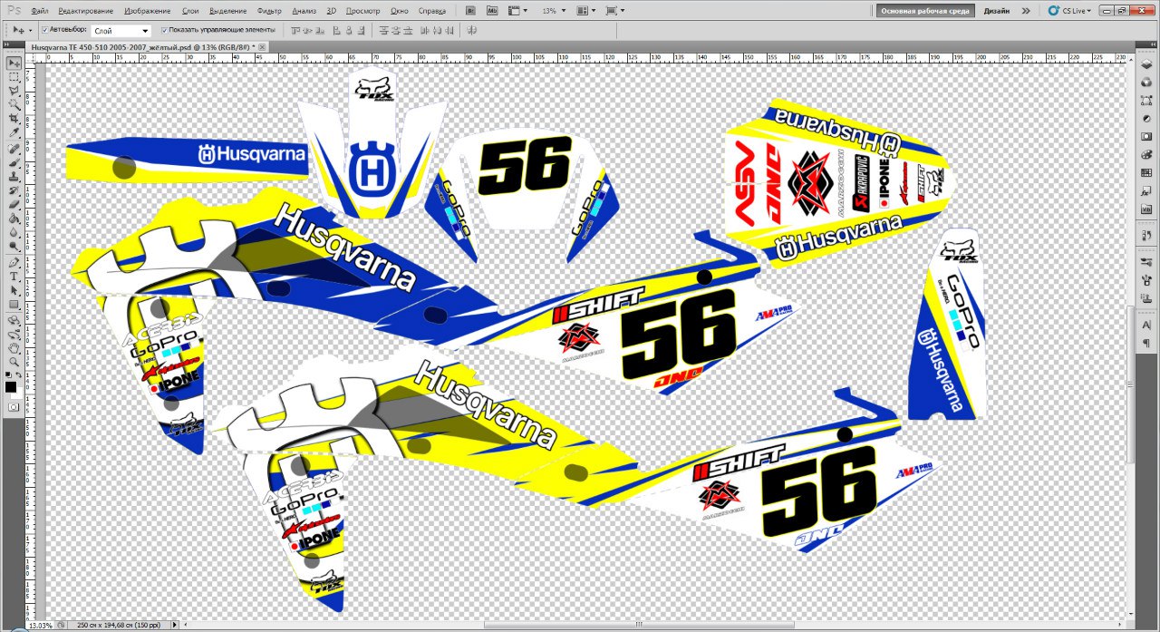Viewport: 1160px width, 632px height.
Task: Select the Pen tool
Action: [x=14, y=262]
